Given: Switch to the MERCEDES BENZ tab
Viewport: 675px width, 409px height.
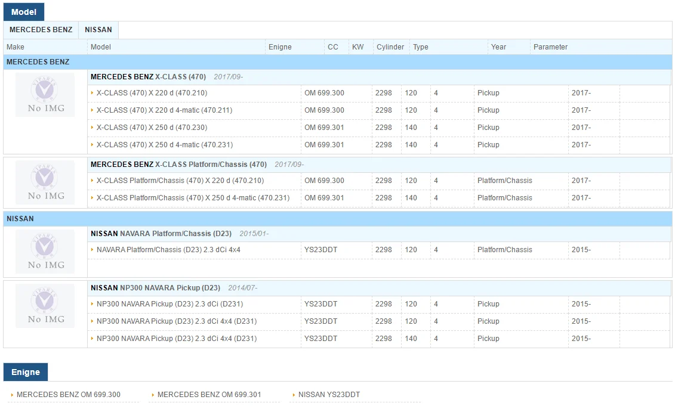Looking at the screenshot, I should [x=41, y=30].
